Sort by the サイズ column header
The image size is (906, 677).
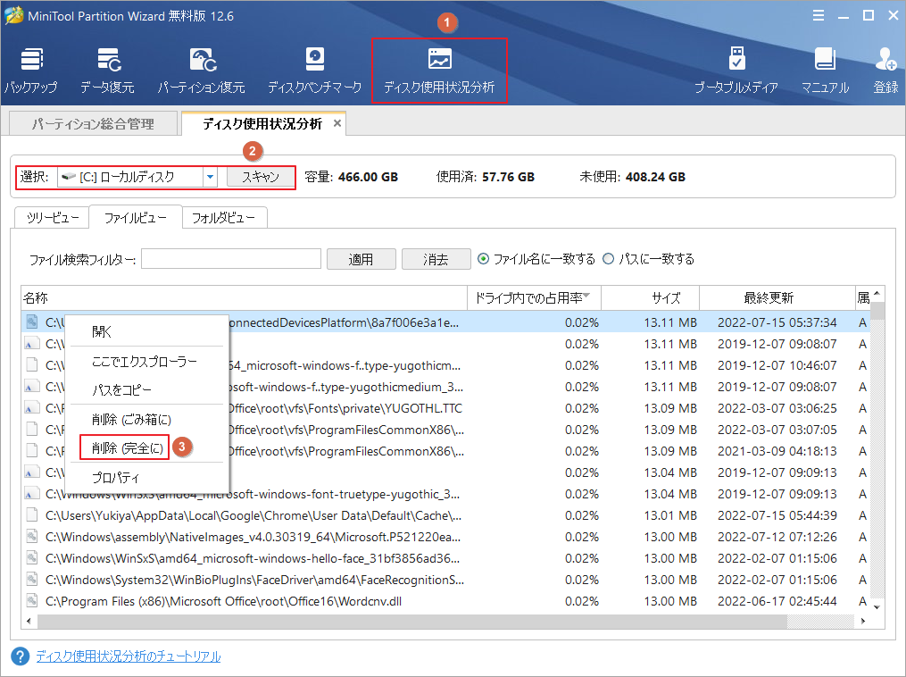point(651,297)
